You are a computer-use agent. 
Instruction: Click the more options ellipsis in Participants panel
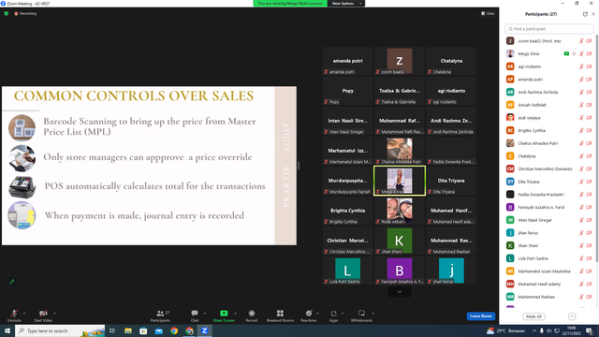click(x=572, y=316)
